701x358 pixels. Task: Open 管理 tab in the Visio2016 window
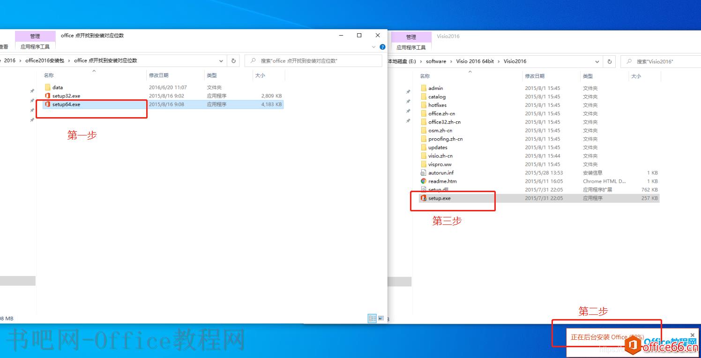pyautogui.click(x=411, y=37)
